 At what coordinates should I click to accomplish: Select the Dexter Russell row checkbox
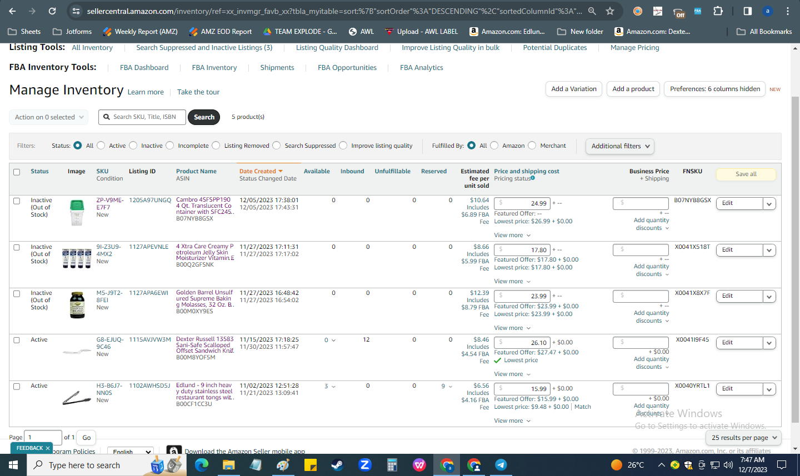point(17,340)
